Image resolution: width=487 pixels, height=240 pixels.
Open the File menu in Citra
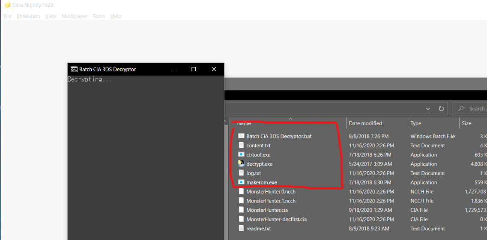7,16
